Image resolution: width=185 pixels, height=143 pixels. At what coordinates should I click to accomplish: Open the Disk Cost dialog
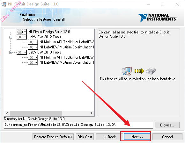(85, 137)
